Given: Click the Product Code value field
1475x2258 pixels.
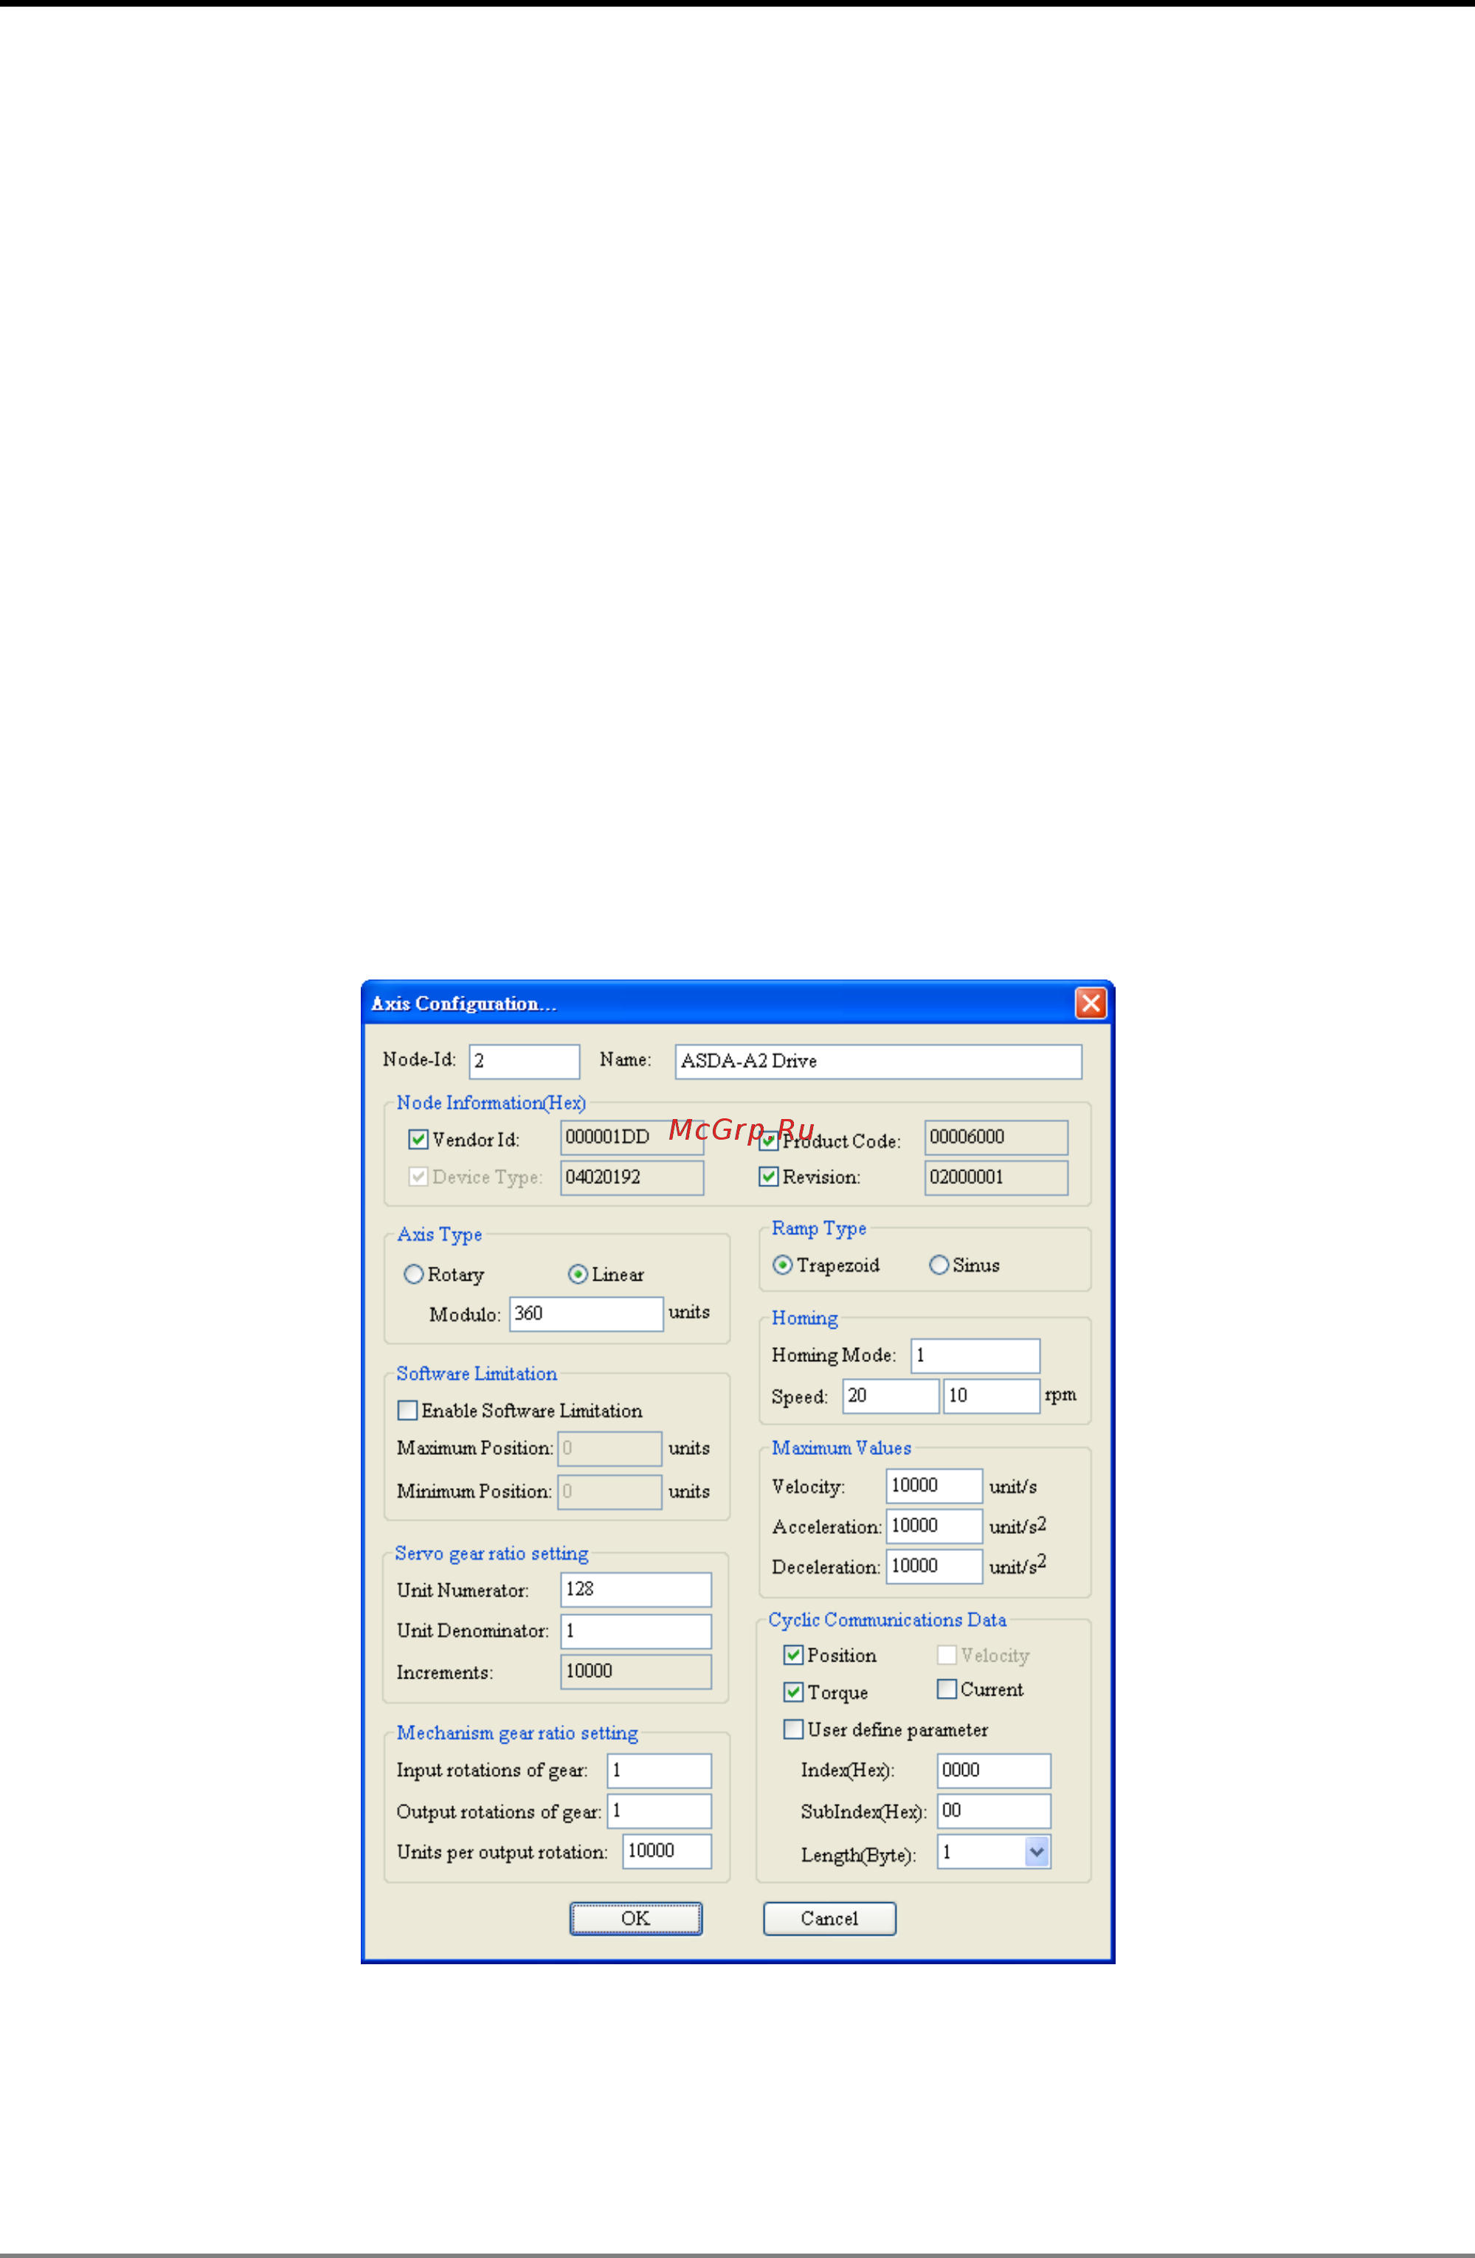Looking at the screenshot, I should click(996, 1137).
